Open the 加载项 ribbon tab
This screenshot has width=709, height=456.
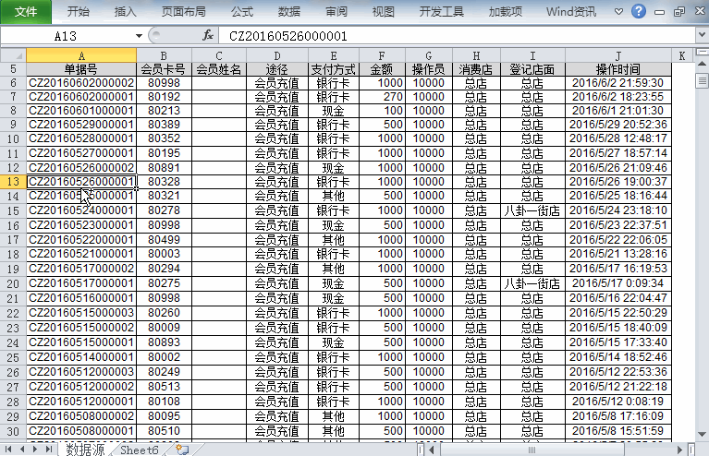tap(506, 11)
